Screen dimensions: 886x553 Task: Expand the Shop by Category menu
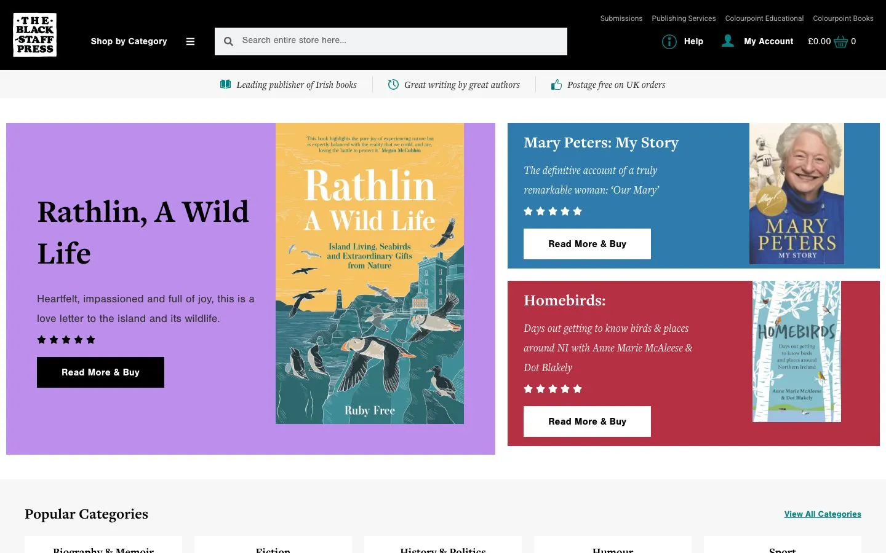coord(129,41)
